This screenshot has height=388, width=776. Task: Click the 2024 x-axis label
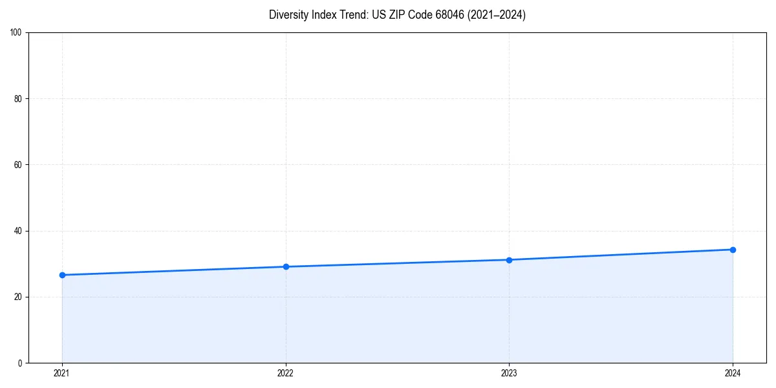tap(733, 373)
